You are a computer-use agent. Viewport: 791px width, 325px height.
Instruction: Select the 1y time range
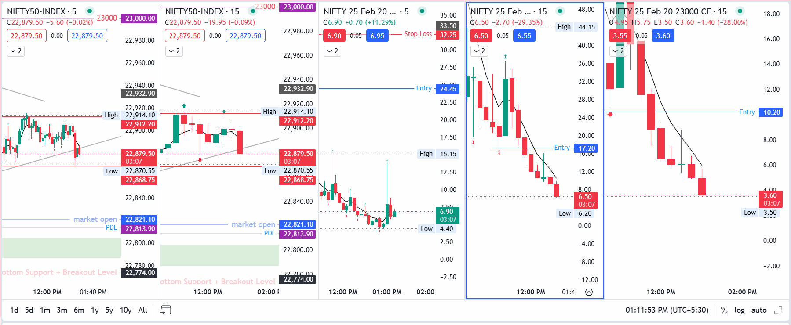tap(95, 310)
